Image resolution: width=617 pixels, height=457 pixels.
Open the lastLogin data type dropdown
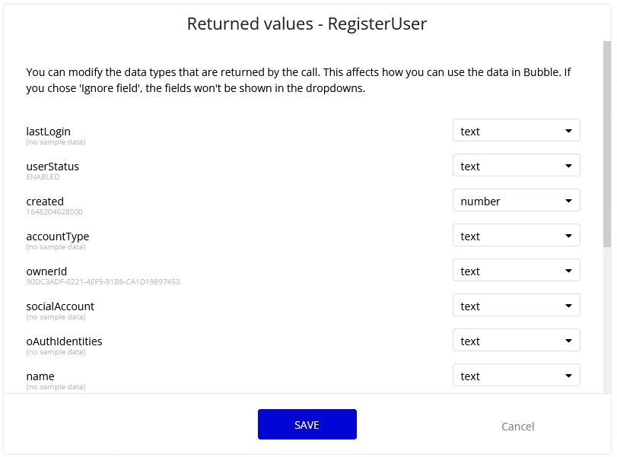[516, 131]
